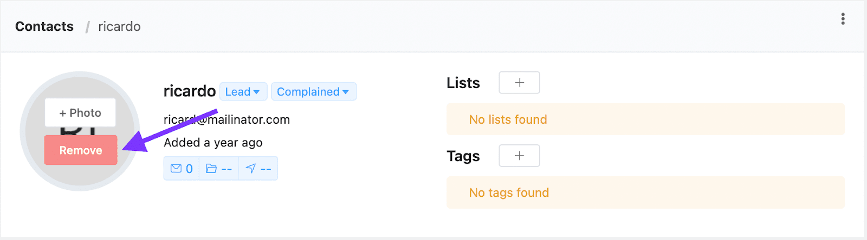Screen dimensions: 867x240
Task: Click the Lists section heading
Action: tap(463, 83)
